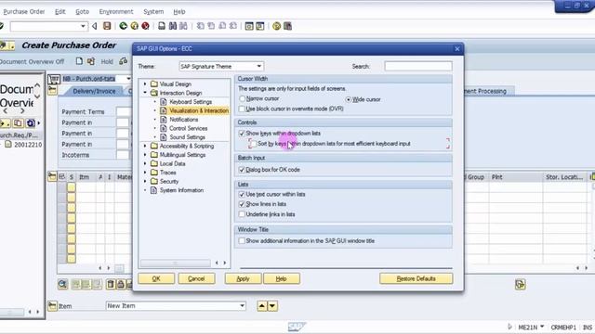
Task: Click the Create new document page icon
Action: click(x=79, y=61)
